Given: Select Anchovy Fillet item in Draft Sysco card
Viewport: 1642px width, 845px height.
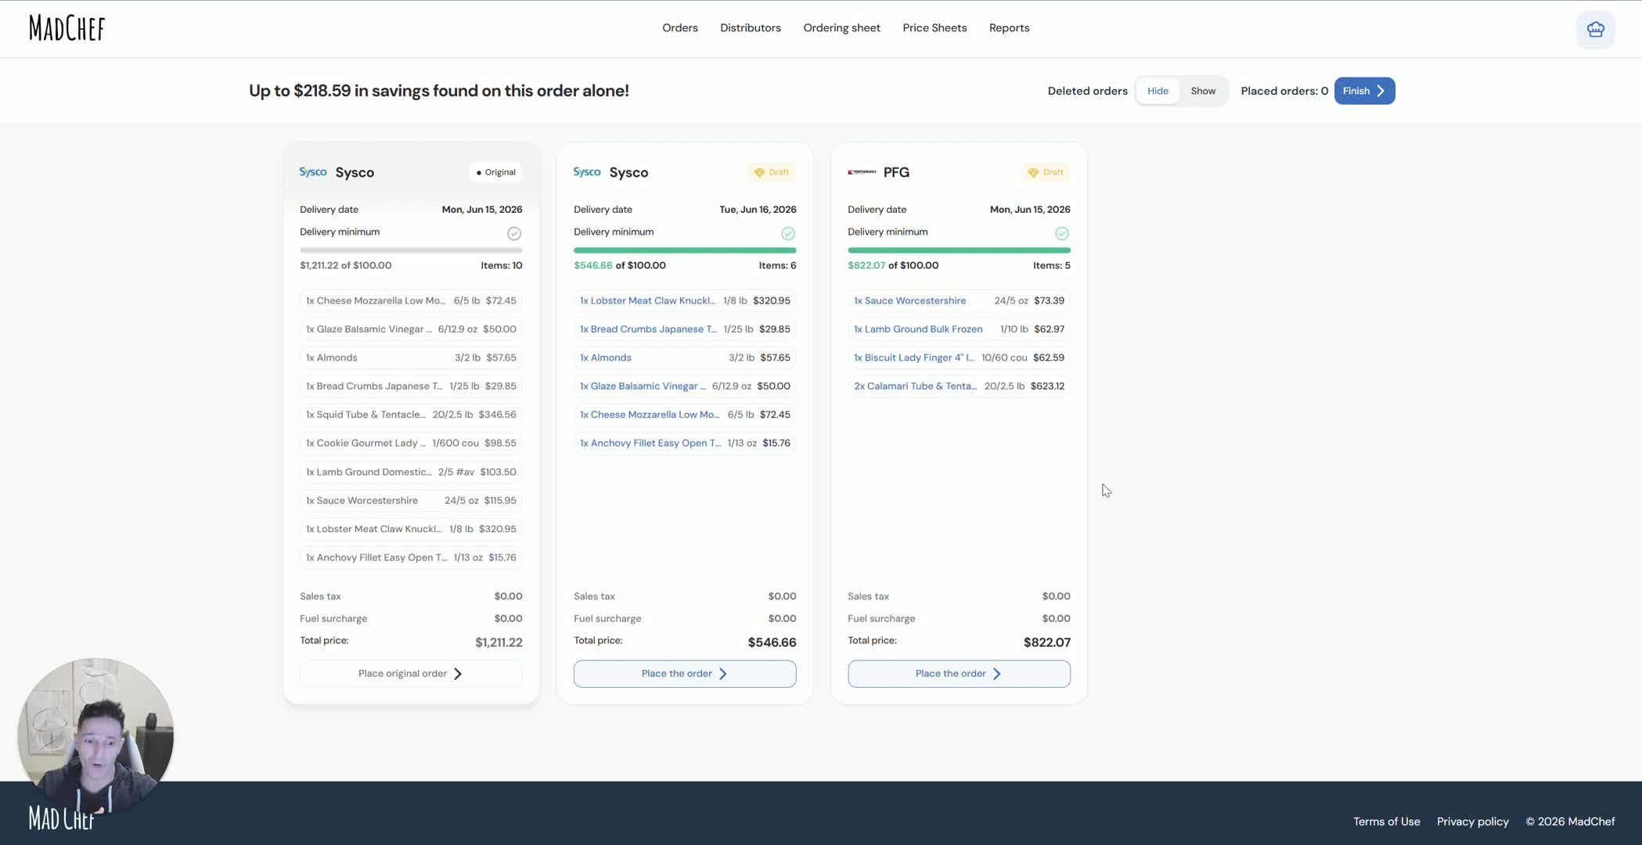Looking at the screenshot, I should (x=685, y=443).
